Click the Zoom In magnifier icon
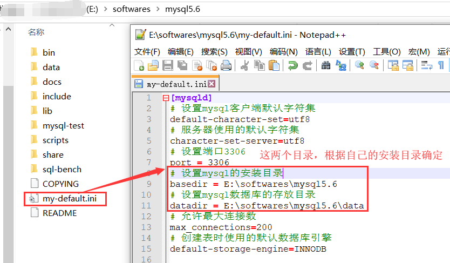450x263 pixels. click(x=359, y=65)
